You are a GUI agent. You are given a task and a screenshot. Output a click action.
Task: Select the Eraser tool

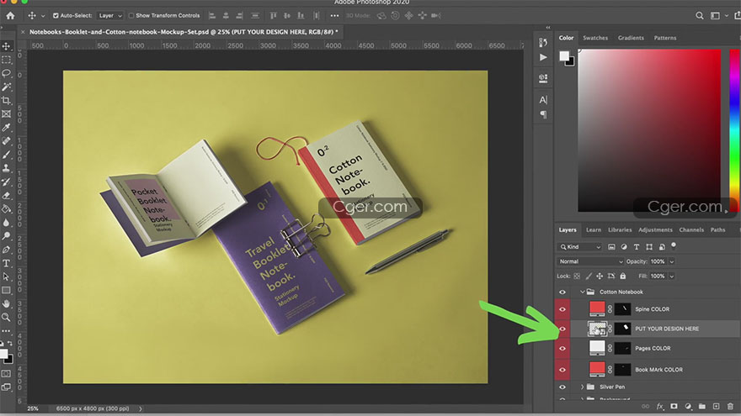pyautogui.click(x=7, y=195)
